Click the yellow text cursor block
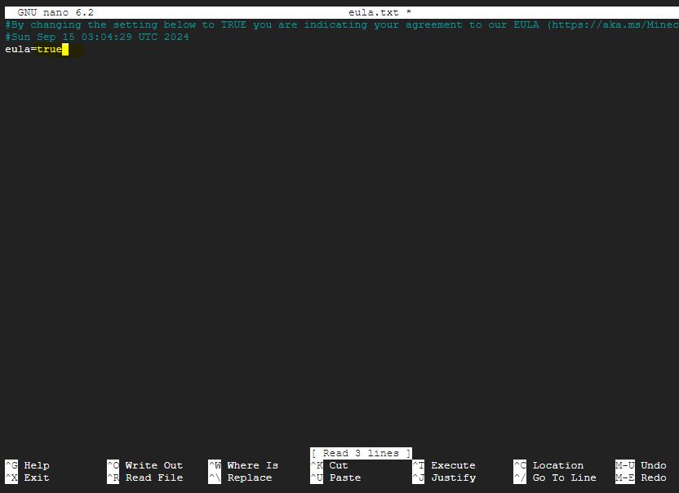 click(65, 50)
